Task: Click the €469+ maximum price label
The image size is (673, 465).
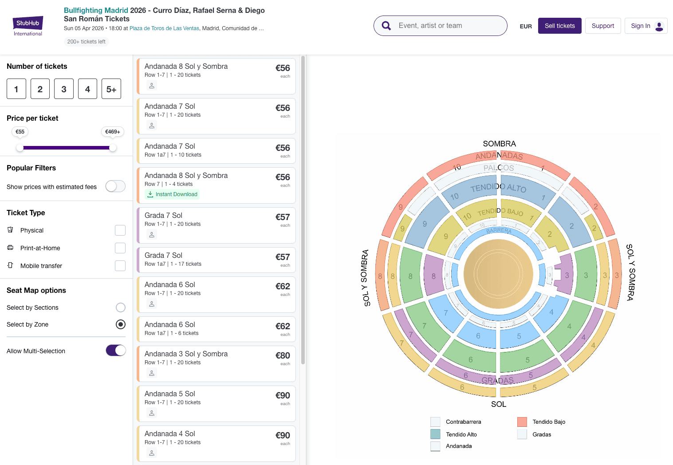Action: tap(113, 132)
